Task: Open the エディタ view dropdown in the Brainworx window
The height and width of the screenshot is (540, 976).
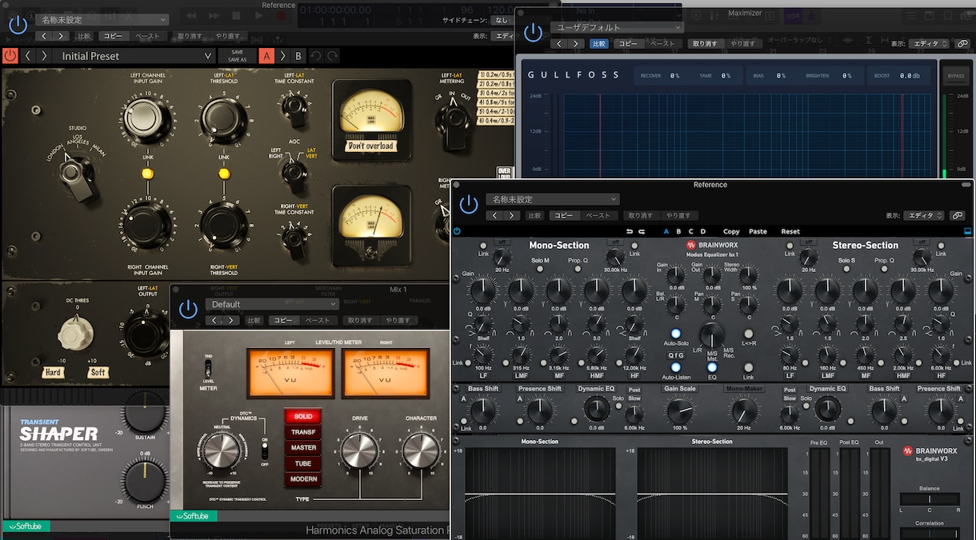Action: point(924,215)
